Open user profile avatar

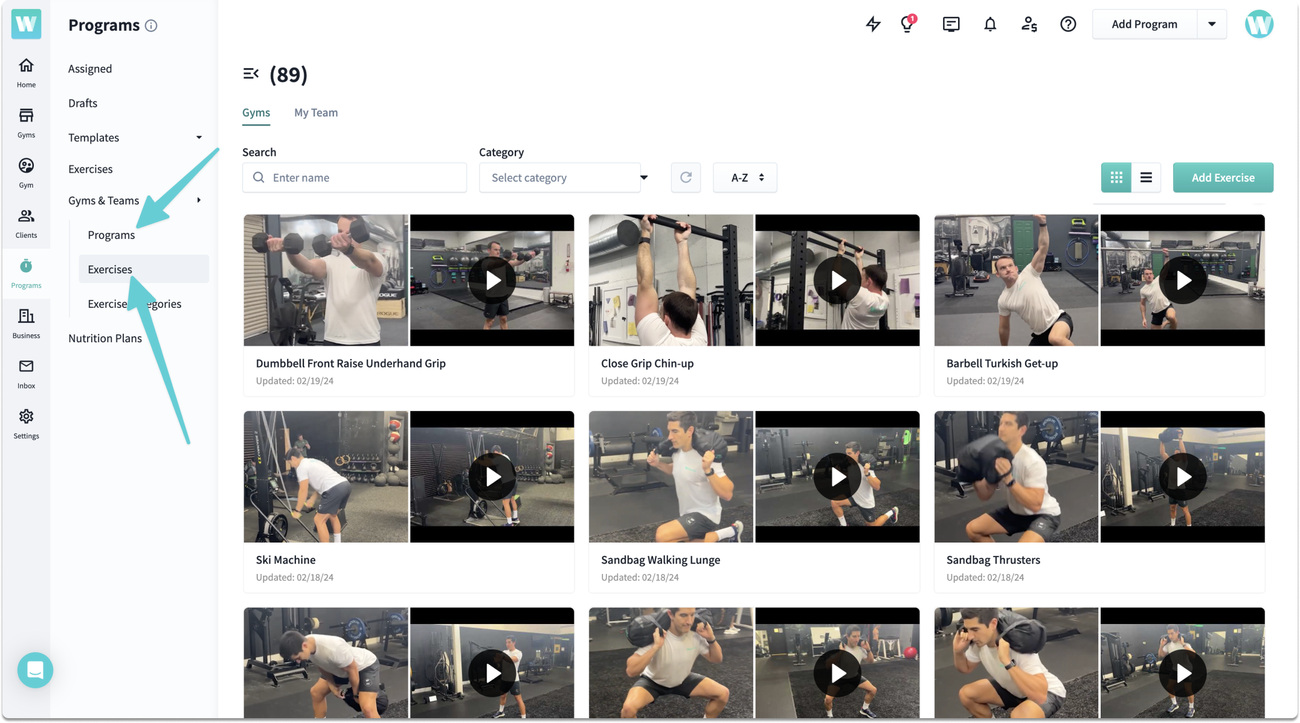click(1259, 24)
